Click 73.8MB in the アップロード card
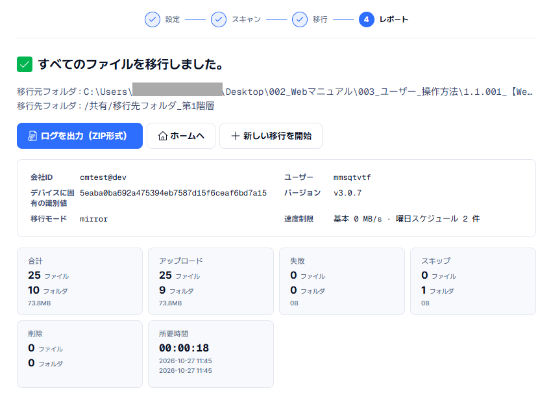The width and height of the screenshot is (551, 395). [x=171, y=303]
